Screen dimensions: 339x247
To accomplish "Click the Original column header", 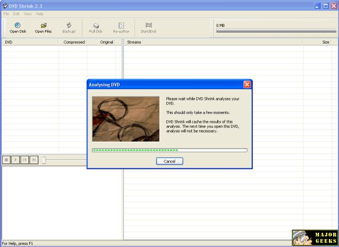I will point(101,42).
